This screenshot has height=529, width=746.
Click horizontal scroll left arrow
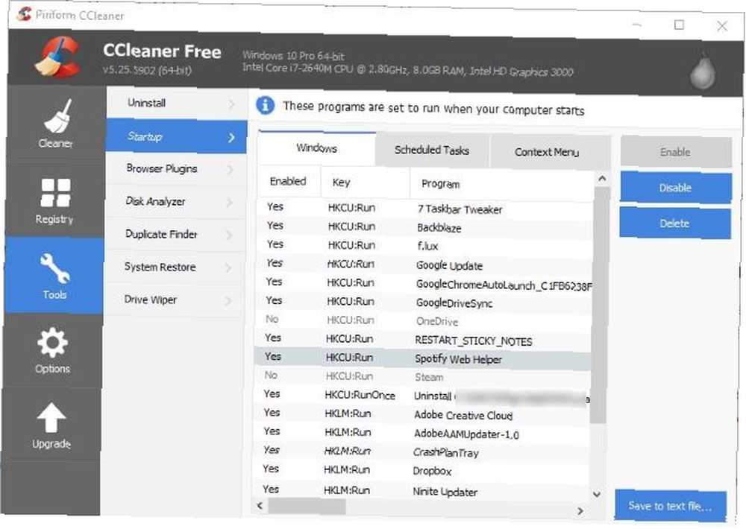click(260, 506)
